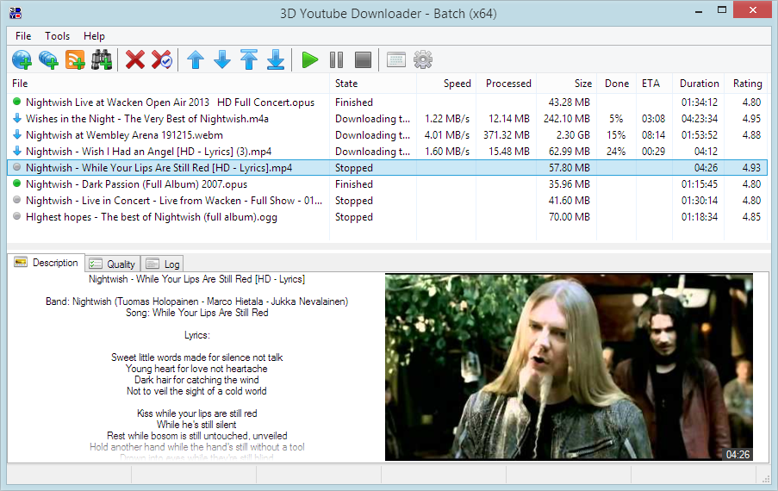Open settings via the gear icon
778x491 pixels.
(423, 59)
